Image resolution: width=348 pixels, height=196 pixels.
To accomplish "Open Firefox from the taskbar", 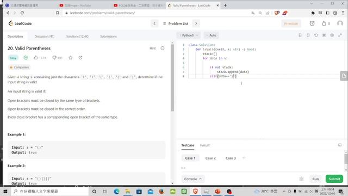I will (161, 191).
